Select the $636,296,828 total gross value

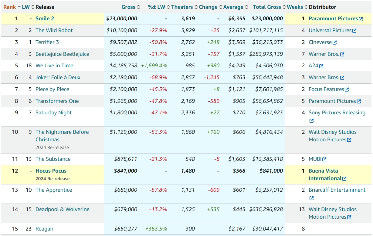pyautogui.click(x=266, y=209)
